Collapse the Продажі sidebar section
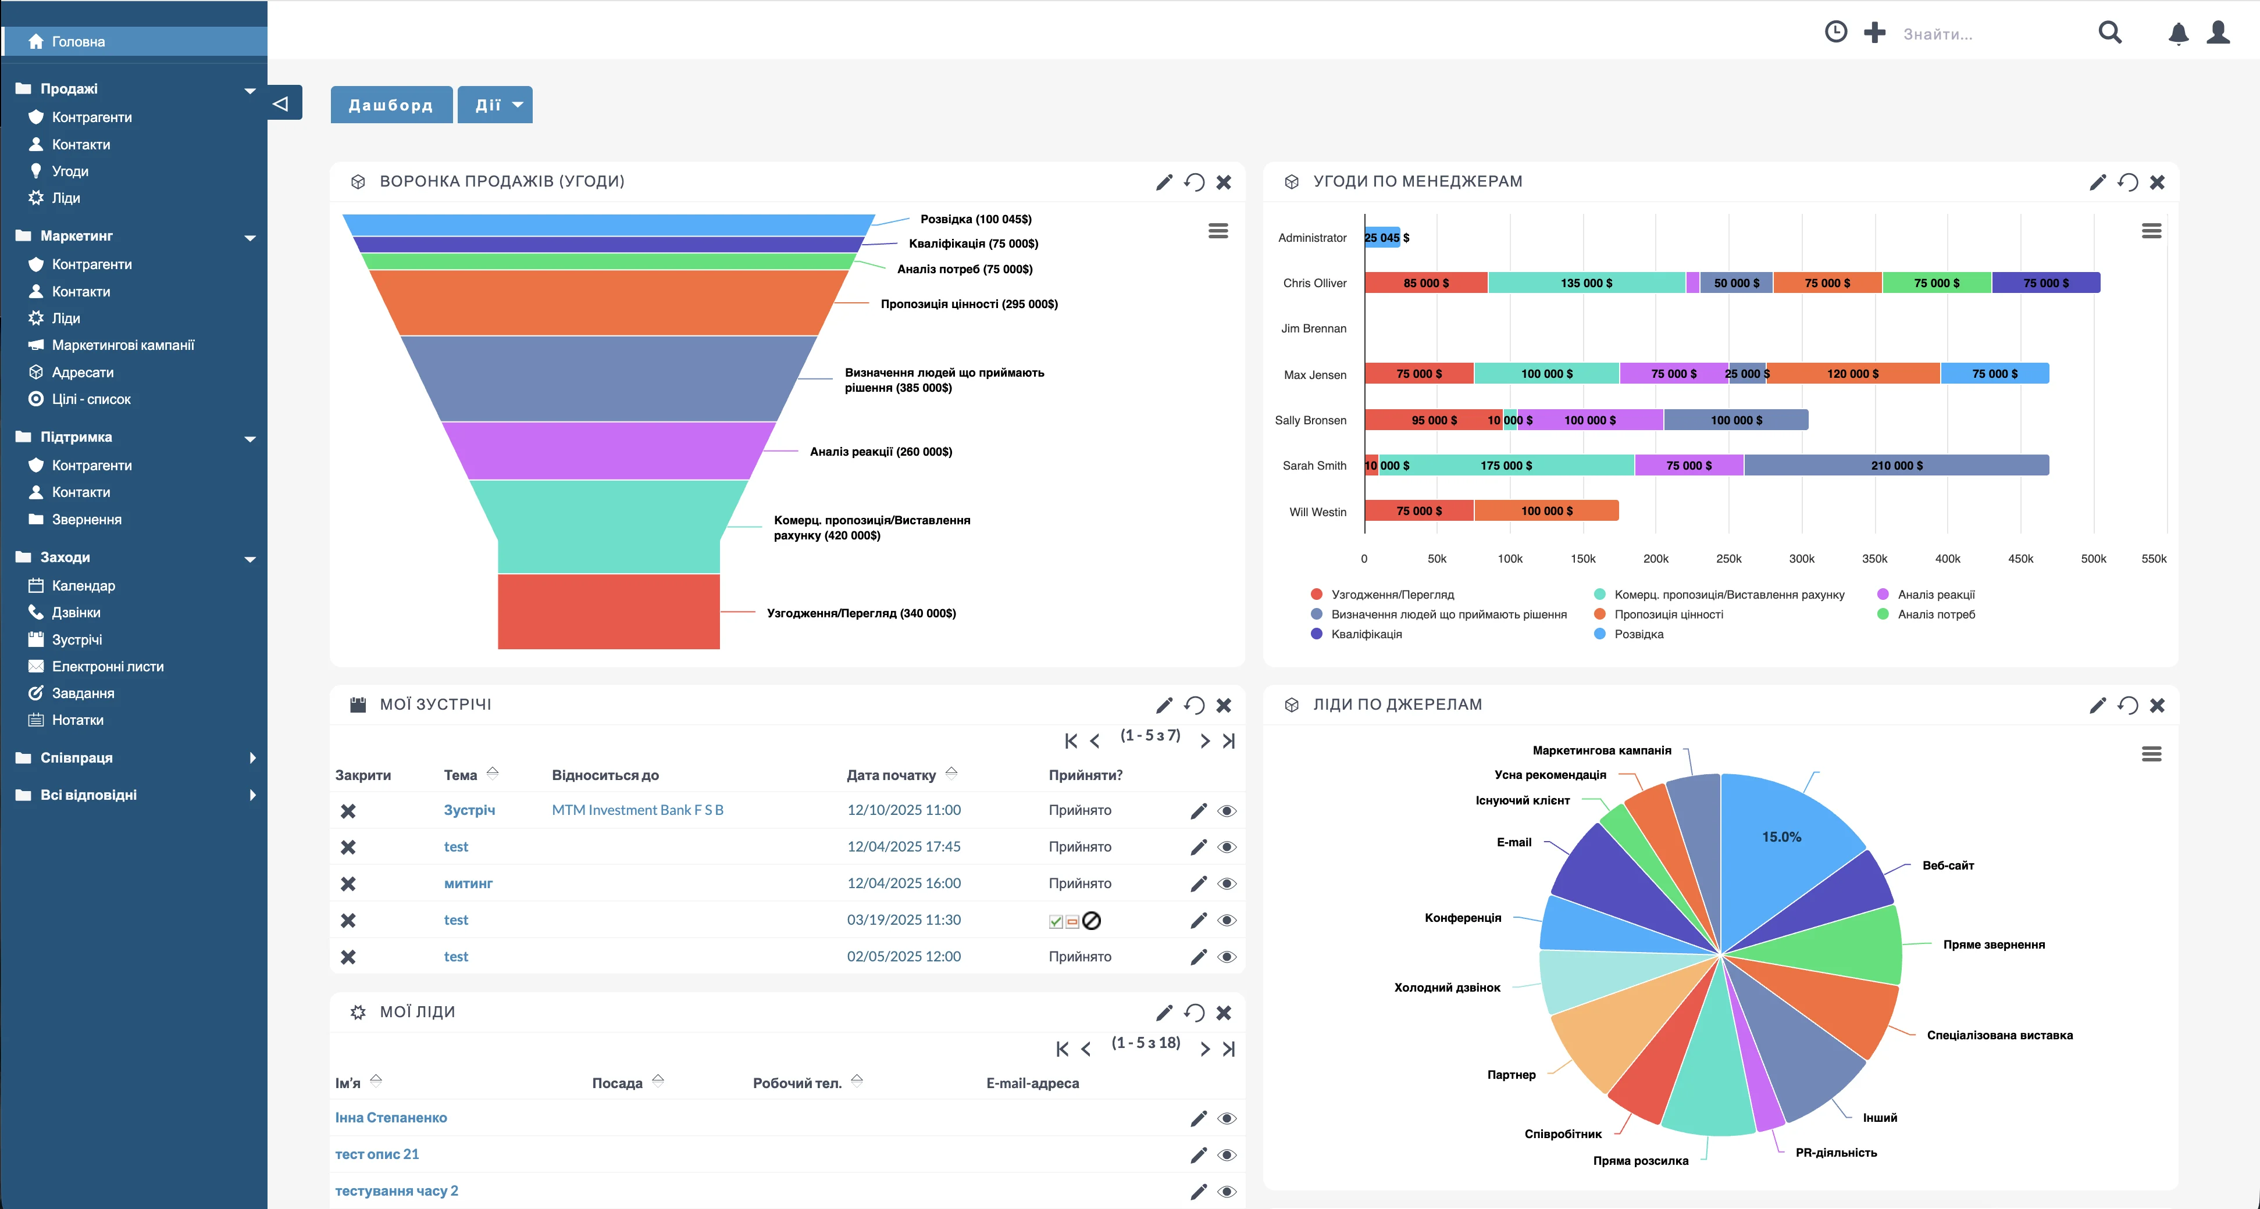 pos(249,90)
